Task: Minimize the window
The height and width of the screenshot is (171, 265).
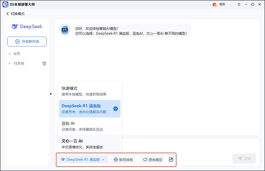Action: 246,4
